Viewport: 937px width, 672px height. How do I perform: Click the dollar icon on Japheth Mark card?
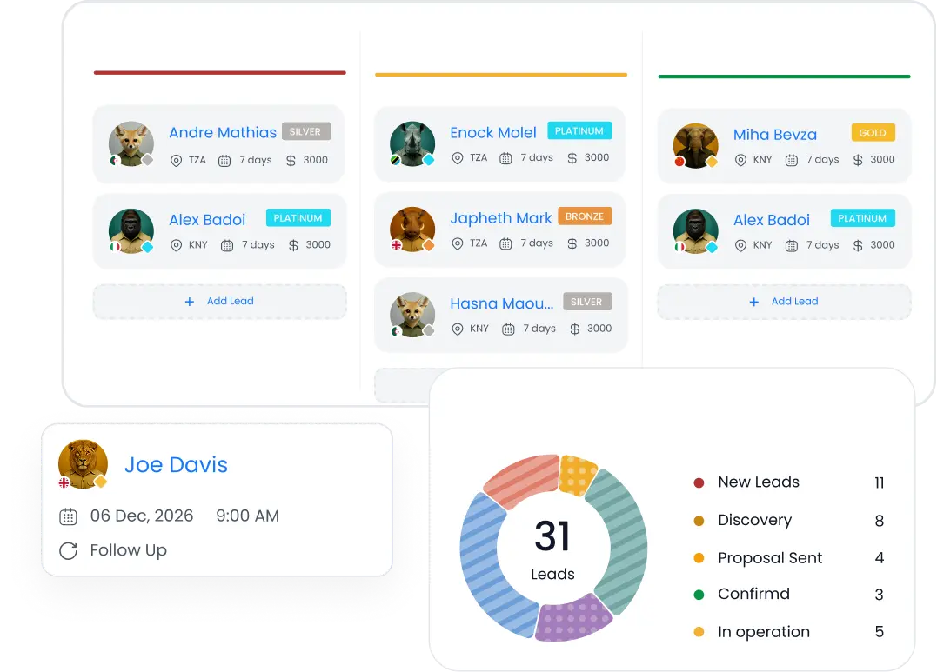tap(572, 243)
